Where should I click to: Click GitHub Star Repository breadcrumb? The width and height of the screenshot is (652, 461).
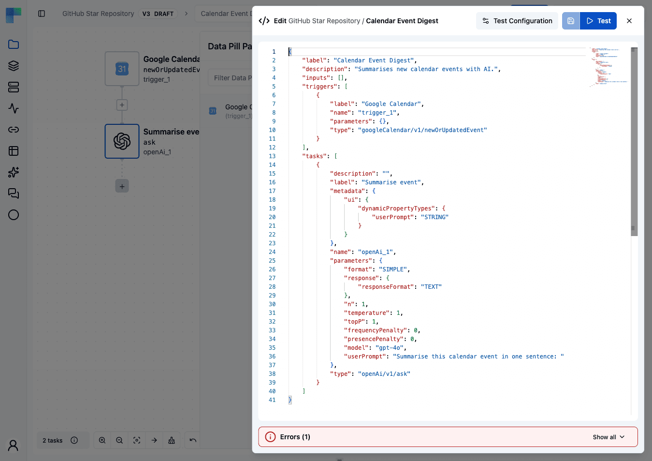(x=98, y=14)
